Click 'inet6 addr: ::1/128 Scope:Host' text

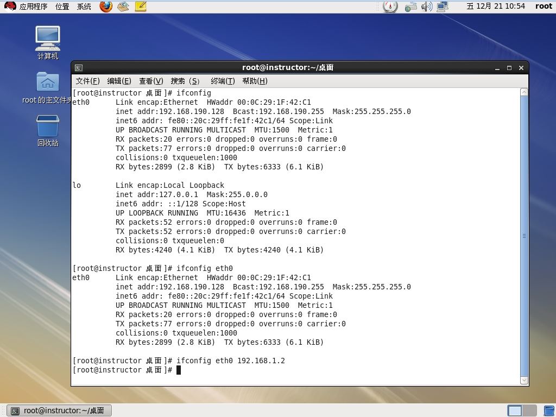coord(180,204)
